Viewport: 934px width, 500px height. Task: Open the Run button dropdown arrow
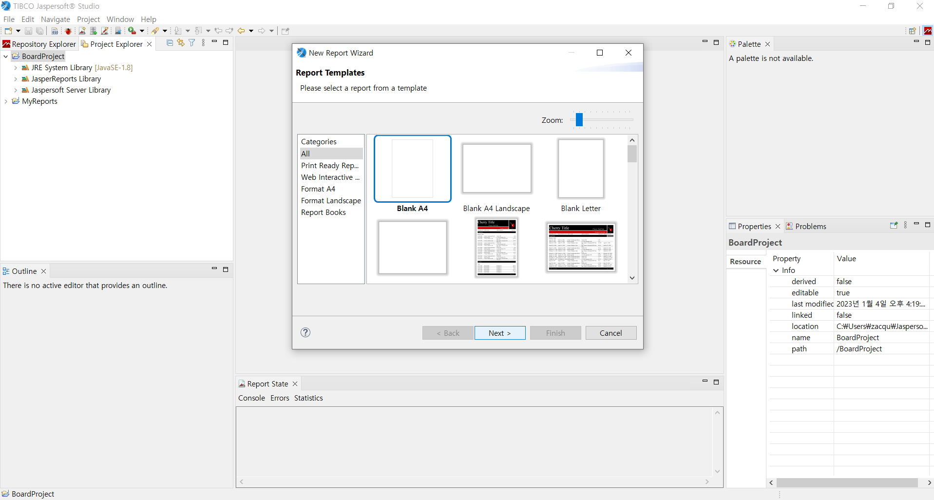pos(142,31)
